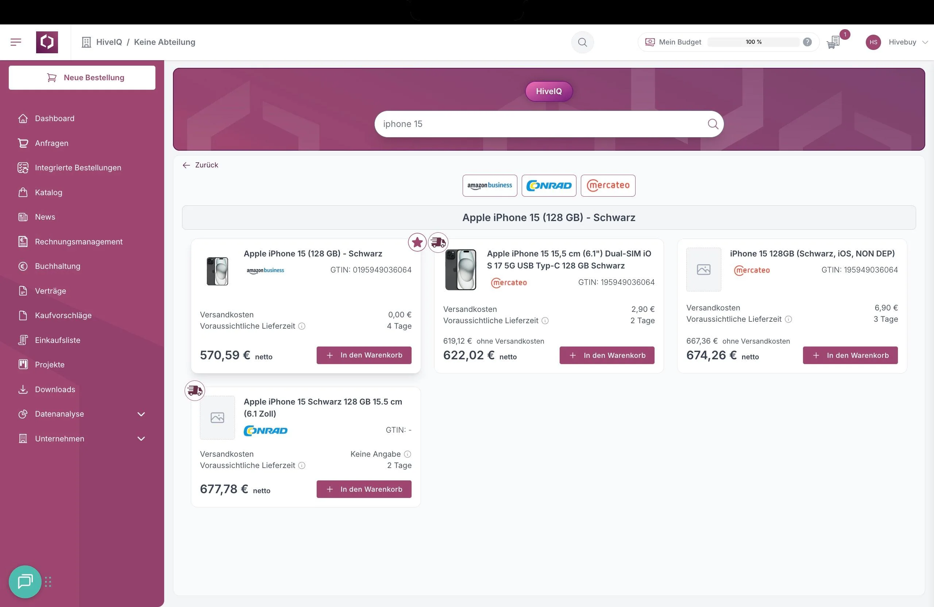
Task: Filter by mercateo vendor logo
Action: point(608,186)
